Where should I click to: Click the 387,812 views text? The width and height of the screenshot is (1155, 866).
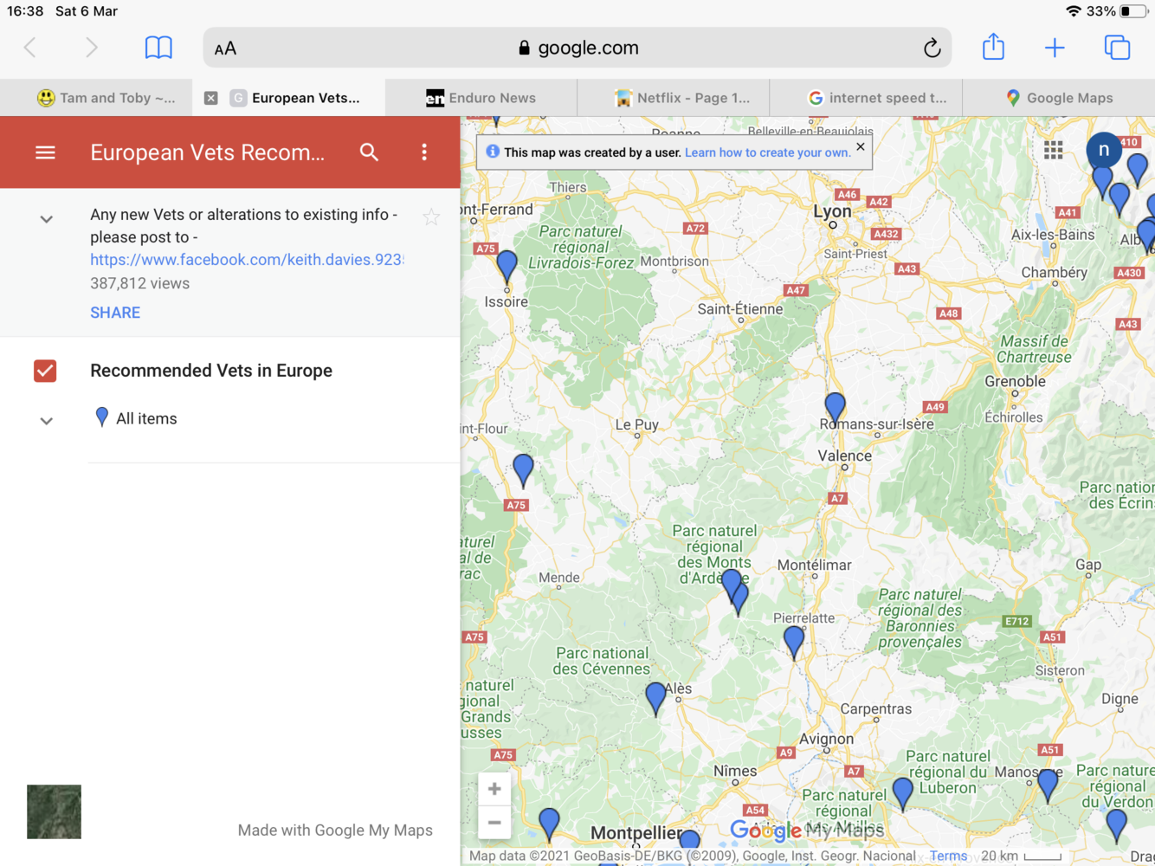tap(139, 283)
